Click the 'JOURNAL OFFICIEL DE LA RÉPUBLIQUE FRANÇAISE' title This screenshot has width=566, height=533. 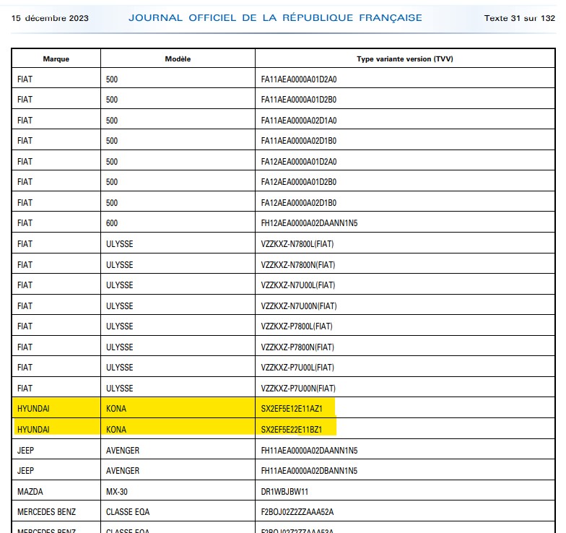[x=275, y=18]
